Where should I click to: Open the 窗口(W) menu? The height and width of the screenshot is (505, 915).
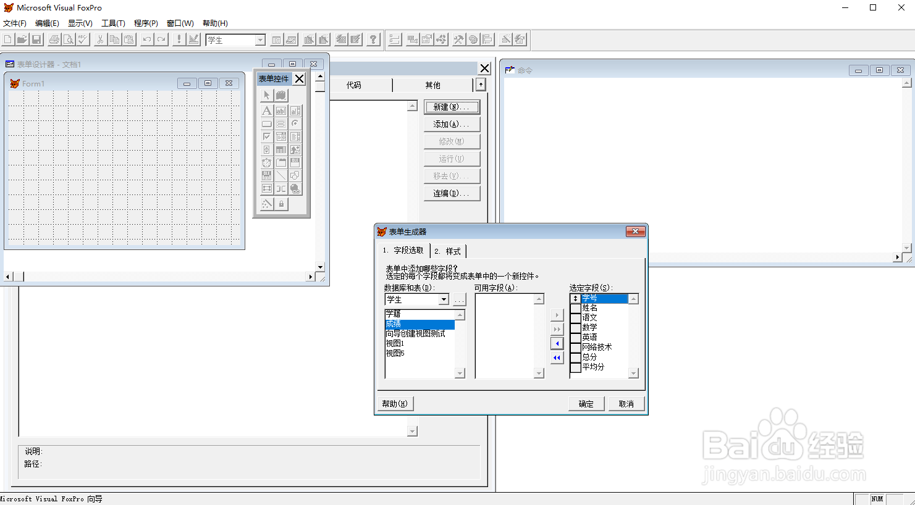tap(180, 23)
